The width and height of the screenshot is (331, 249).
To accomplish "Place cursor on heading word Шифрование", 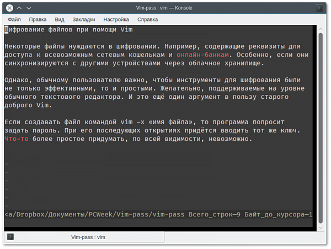I will tap(24, 30).
